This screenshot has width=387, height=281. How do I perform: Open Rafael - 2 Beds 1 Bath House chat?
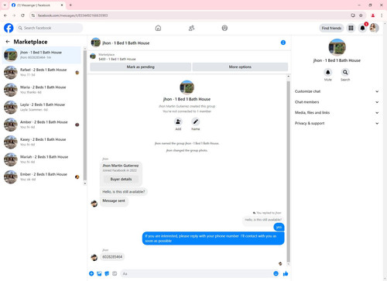42,72
